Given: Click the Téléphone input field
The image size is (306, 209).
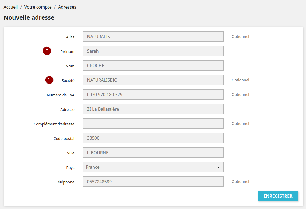Looking at the screenshot, I should click(x=153, y=182).
